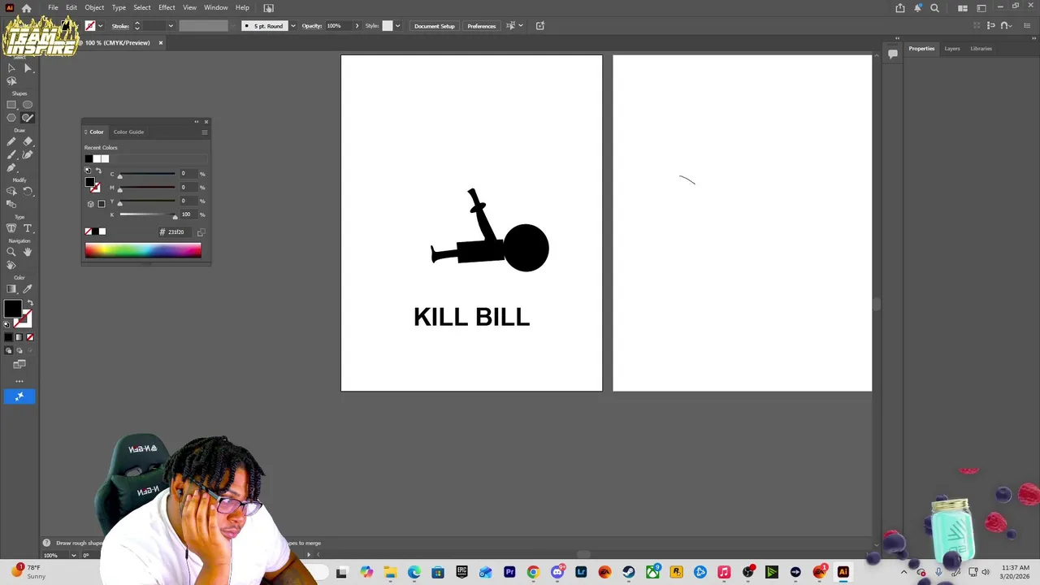Switch to the Layers tab
Screen dimensions: 1040x585
pos(951,49)
